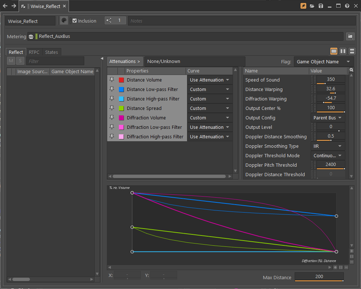Select the stacked split layout icon

pos(352,51)
